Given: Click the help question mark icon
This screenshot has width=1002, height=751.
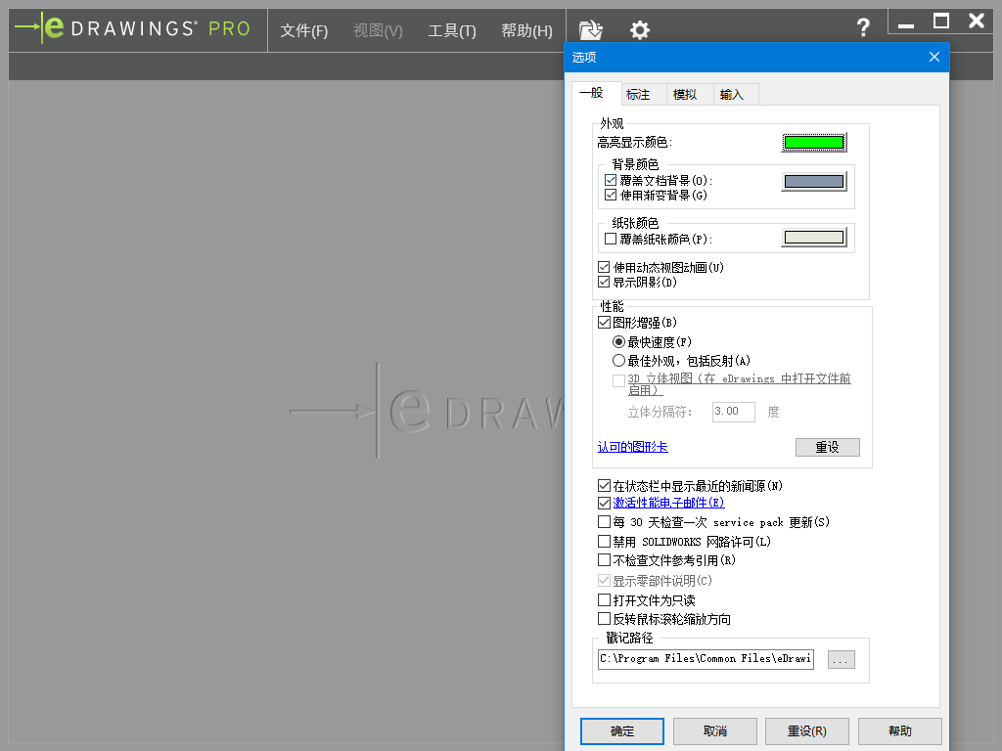Looking at the screenshot, I should click(863, 28).
